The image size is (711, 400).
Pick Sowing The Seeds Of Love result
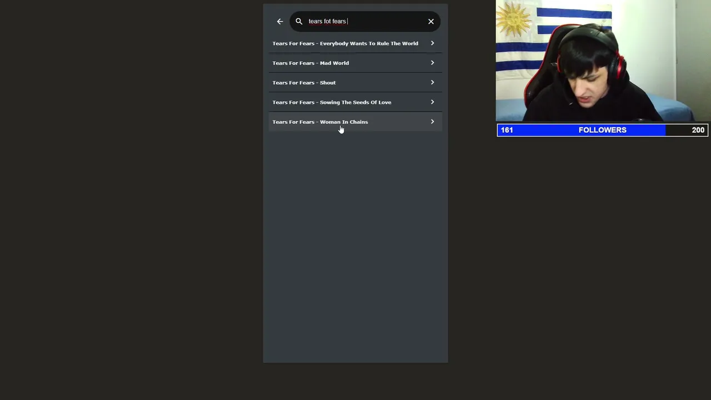point(355,102)
